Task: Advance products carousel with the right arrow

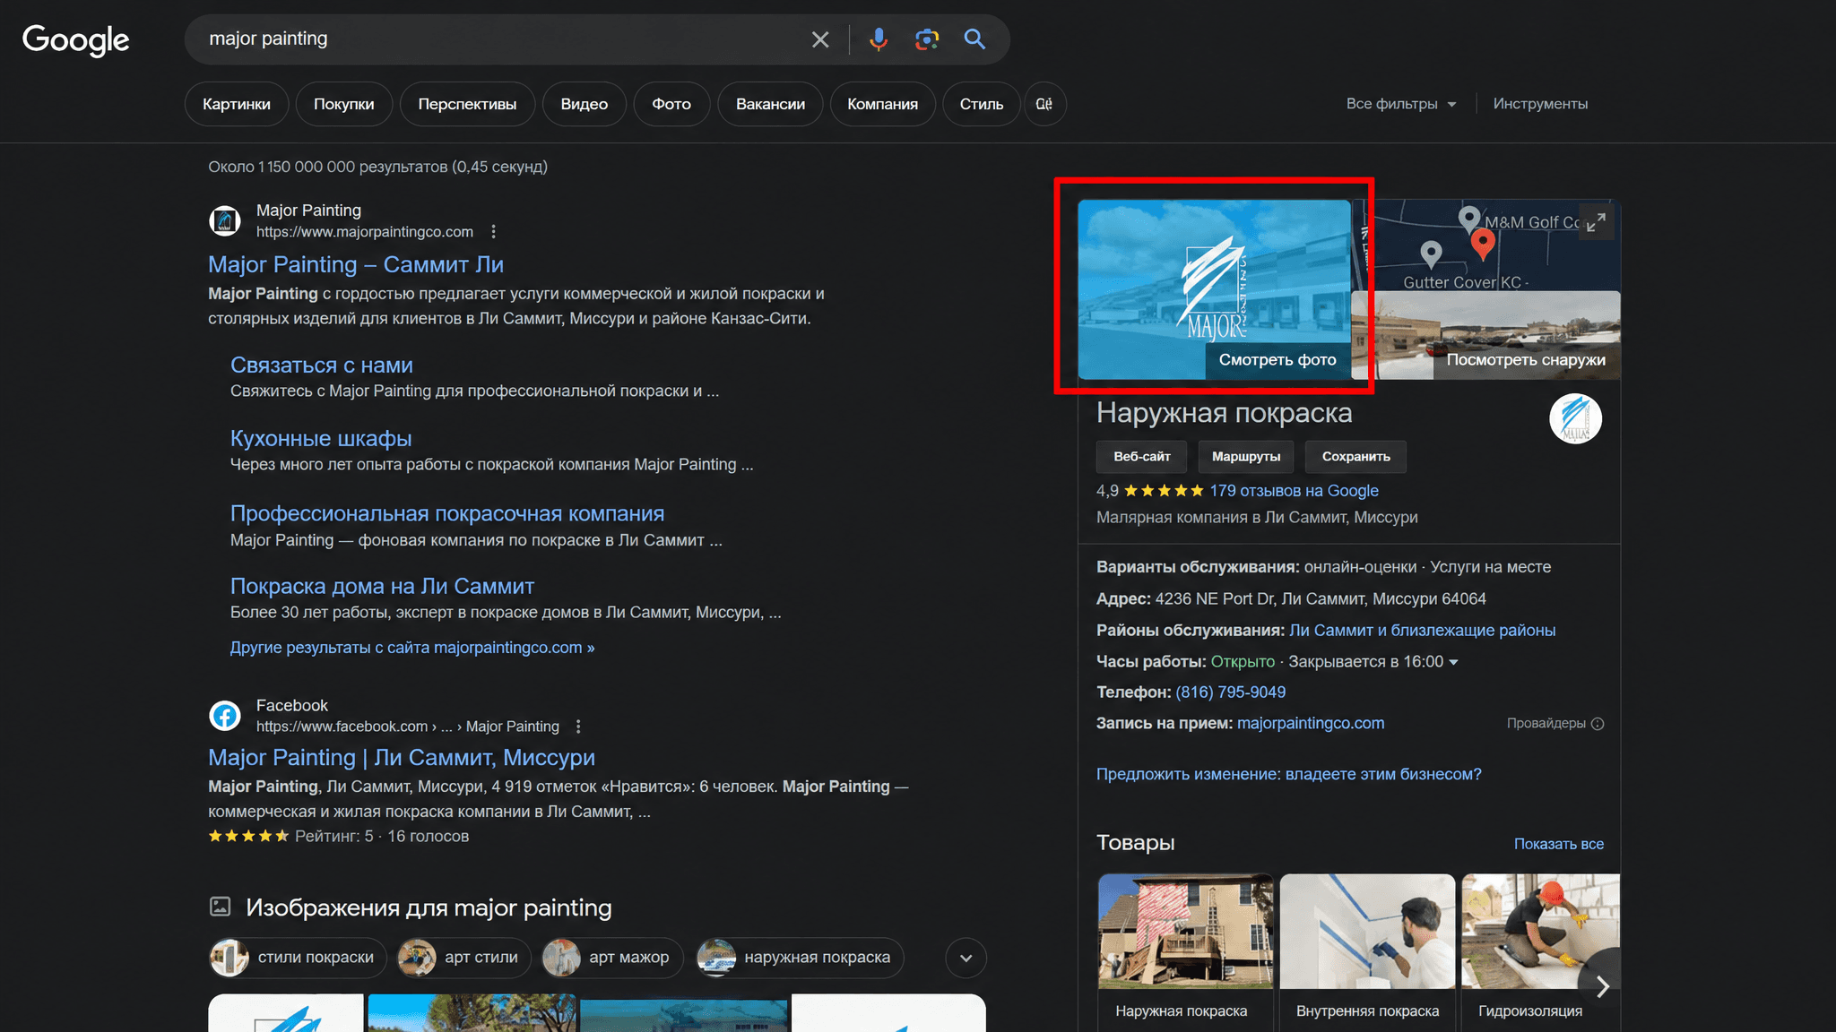Action: point(1602,986)
